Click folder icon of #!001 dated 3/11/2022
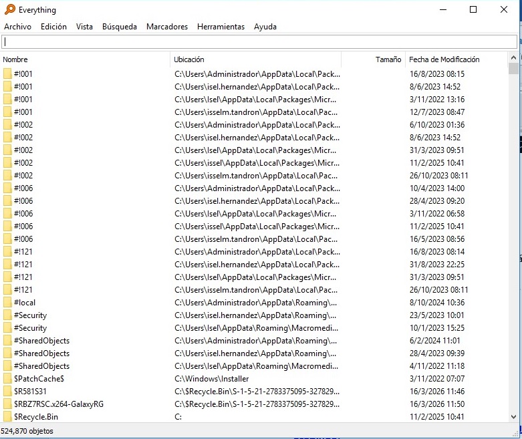The width and height of the screenshot is (522, 439). (7, 99)
